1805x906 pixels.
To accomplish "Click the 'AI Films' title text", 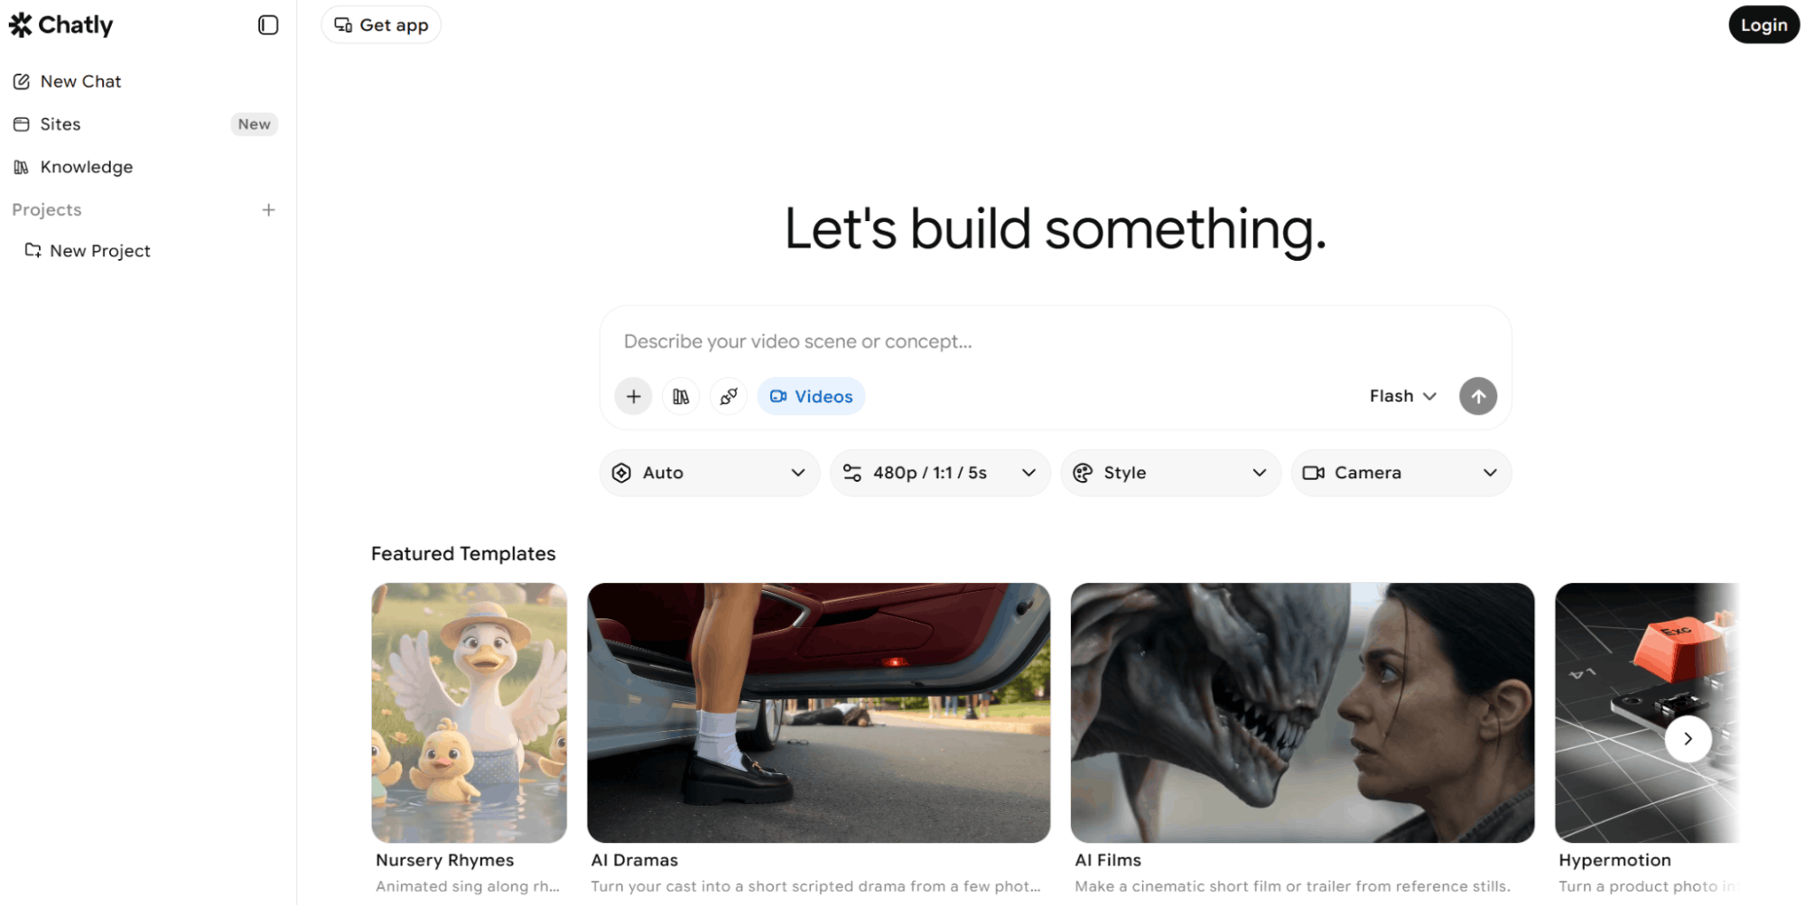I will click(1108, 860).
